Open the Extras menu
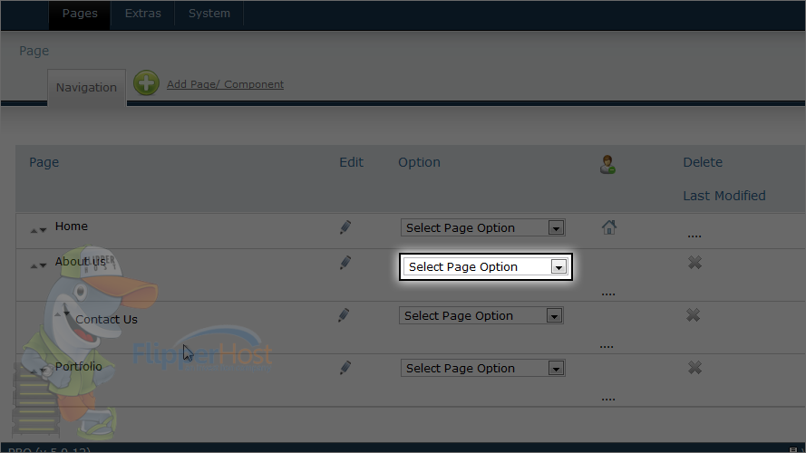This screenshot has height=453, width=806. click(x=143, y=14)
